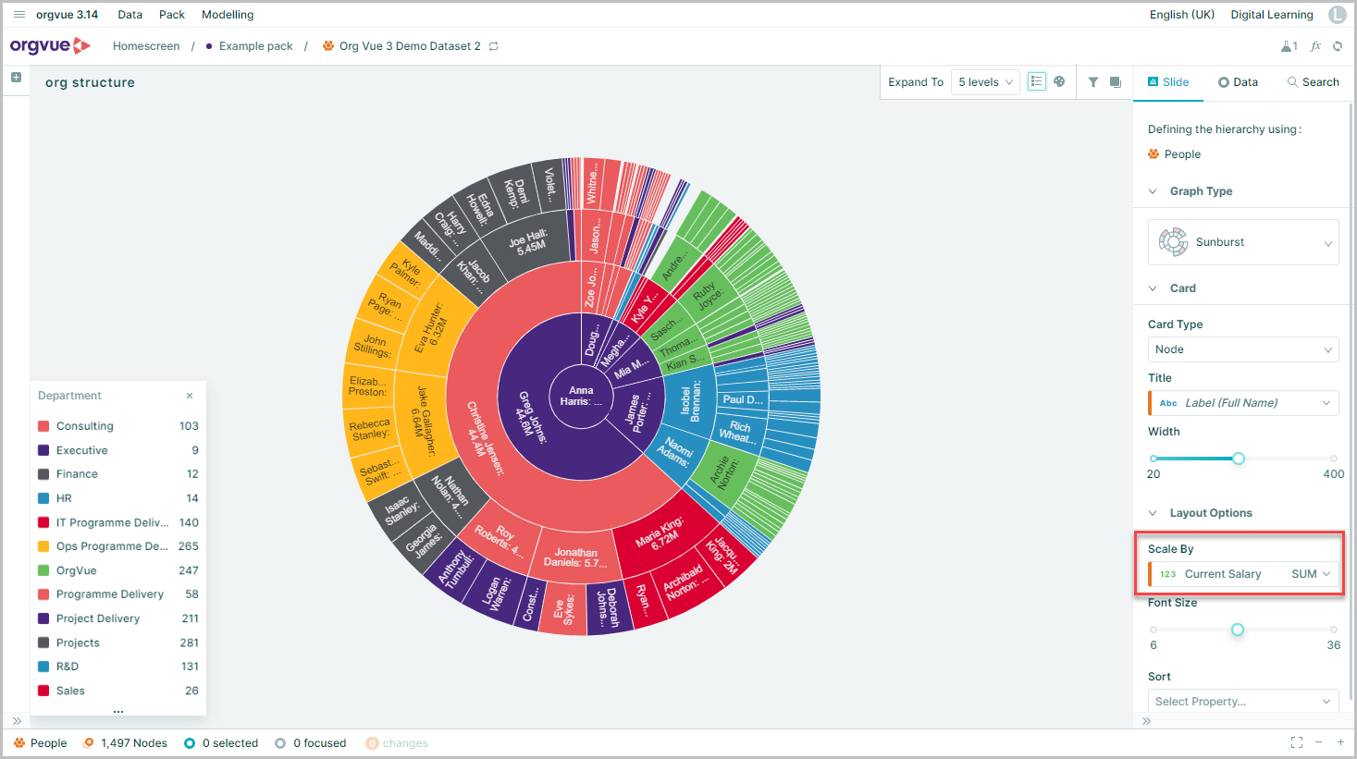Toggle R&D department in legend

(x=118, y=667)
